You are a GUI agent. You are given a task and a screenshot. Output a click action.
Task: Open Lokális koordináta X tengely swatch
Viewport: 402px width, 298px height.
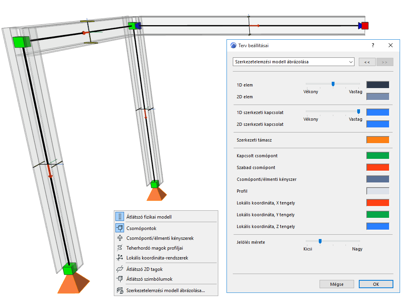[x=378, y=202]
